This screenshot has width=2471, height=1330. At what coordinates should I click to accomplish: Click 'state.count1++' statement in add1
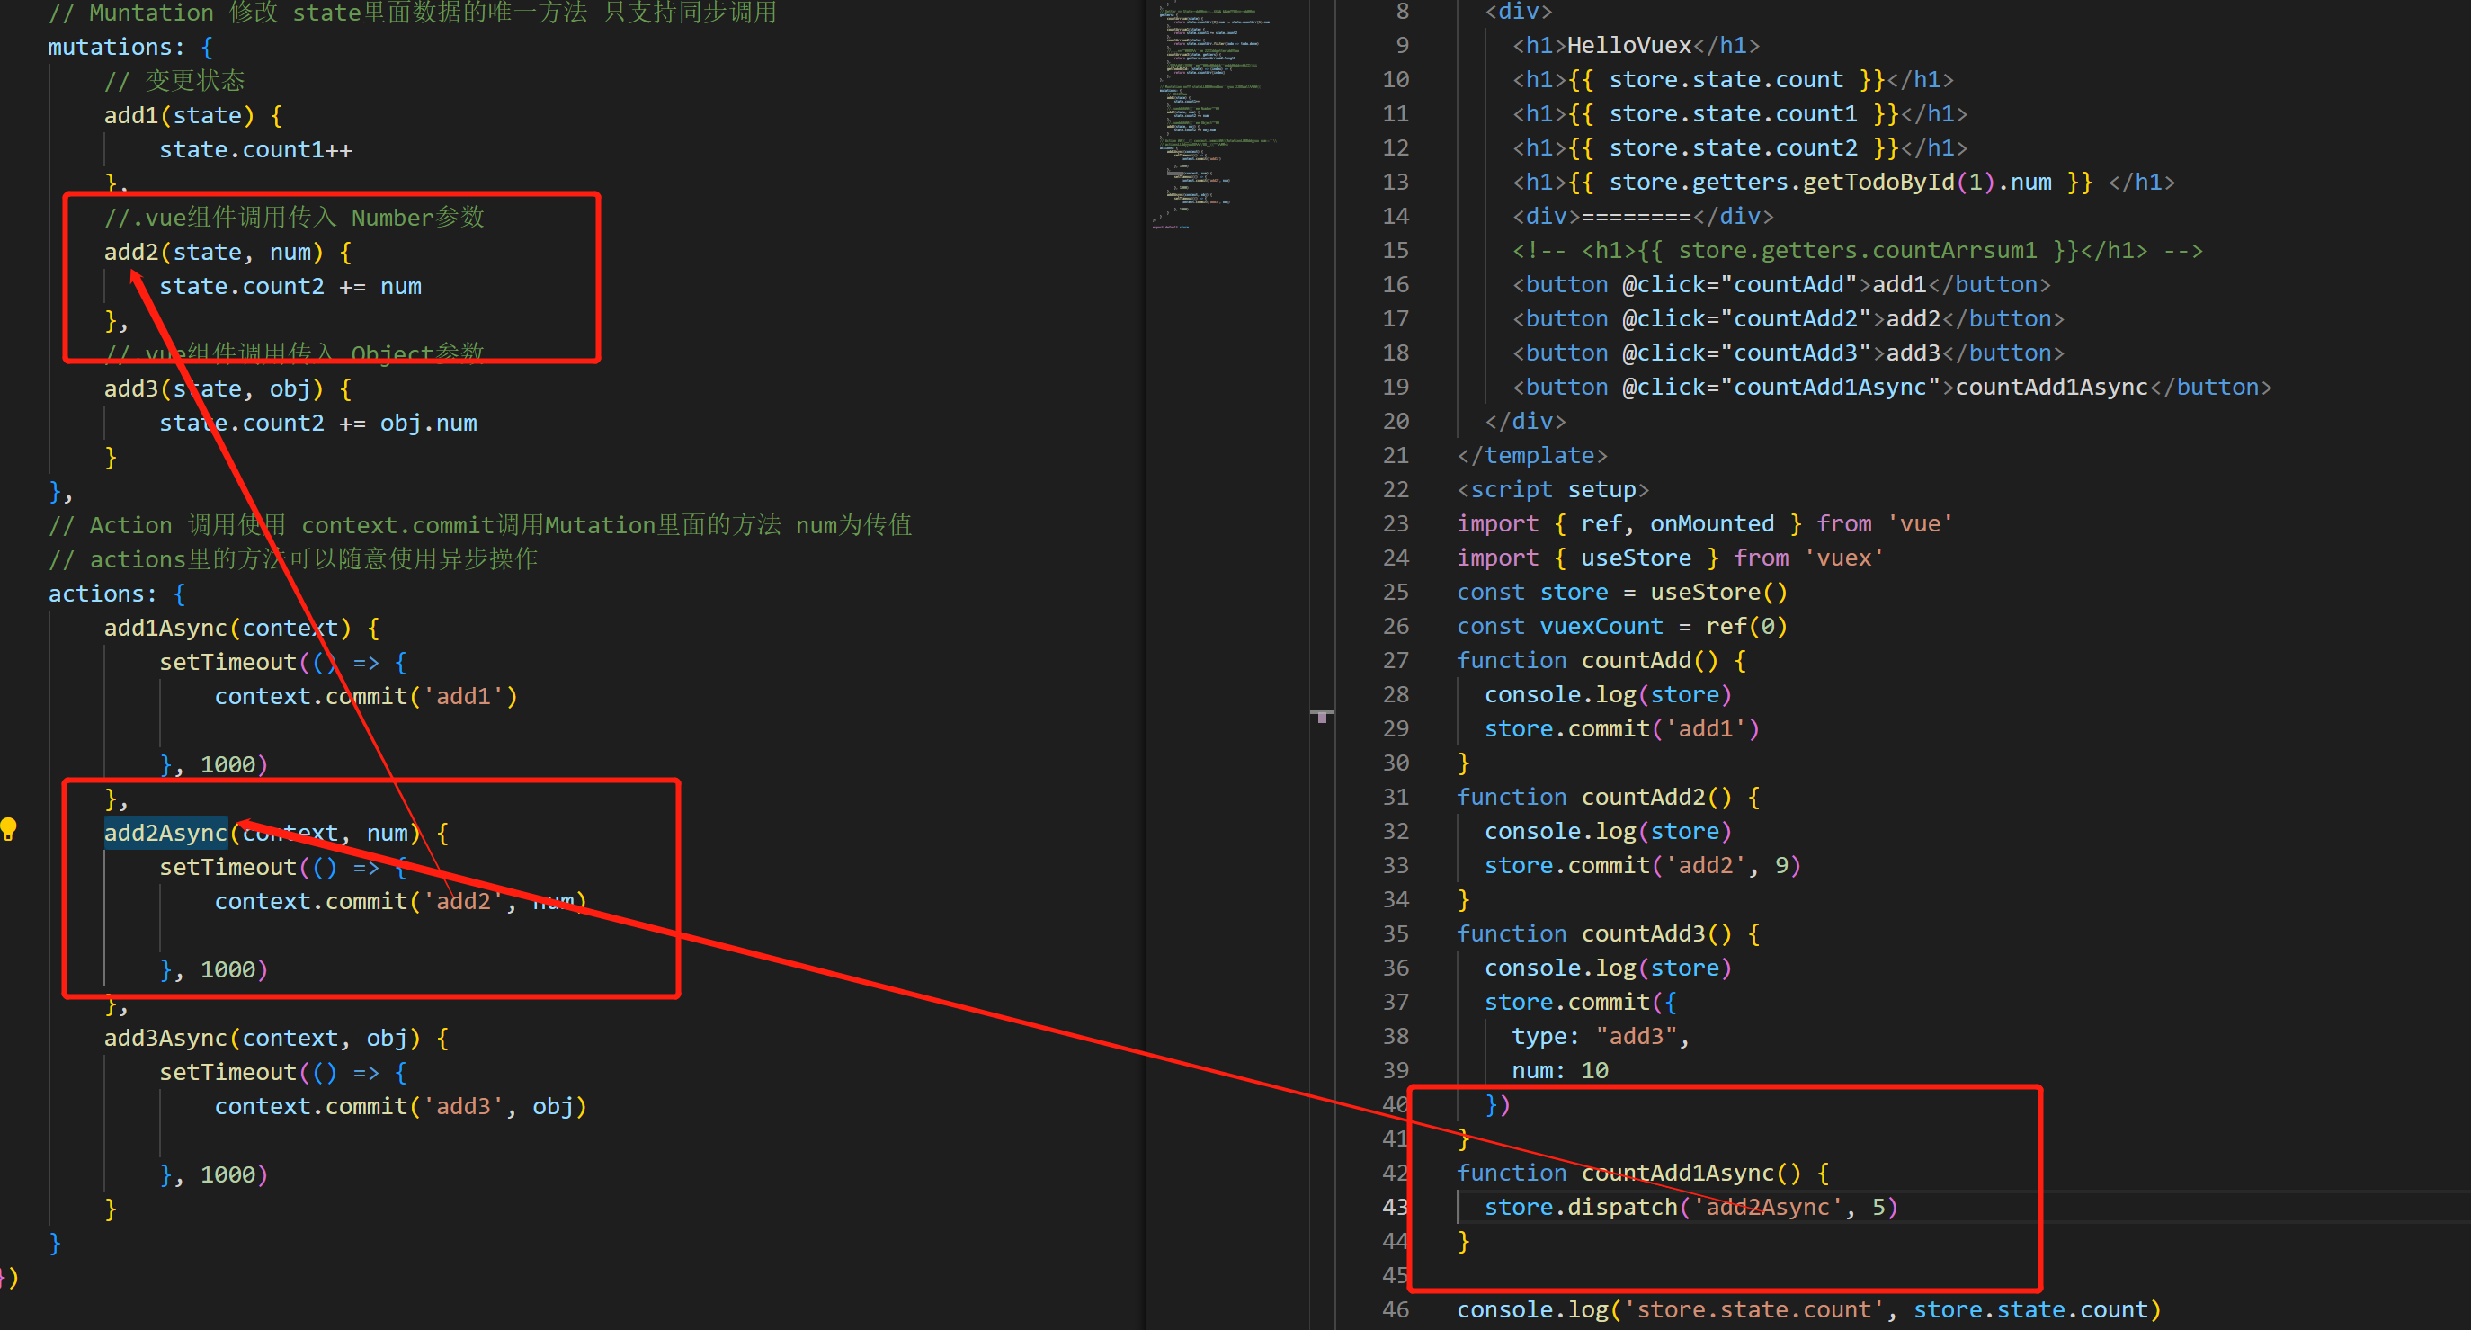[255, 149]
